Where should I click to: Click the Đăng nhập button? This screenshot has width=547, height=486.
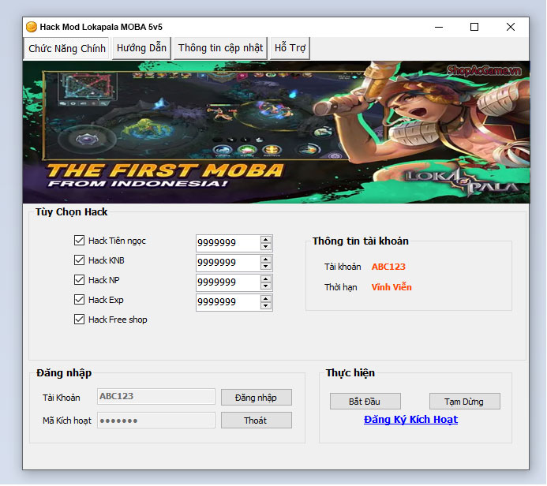256,398
